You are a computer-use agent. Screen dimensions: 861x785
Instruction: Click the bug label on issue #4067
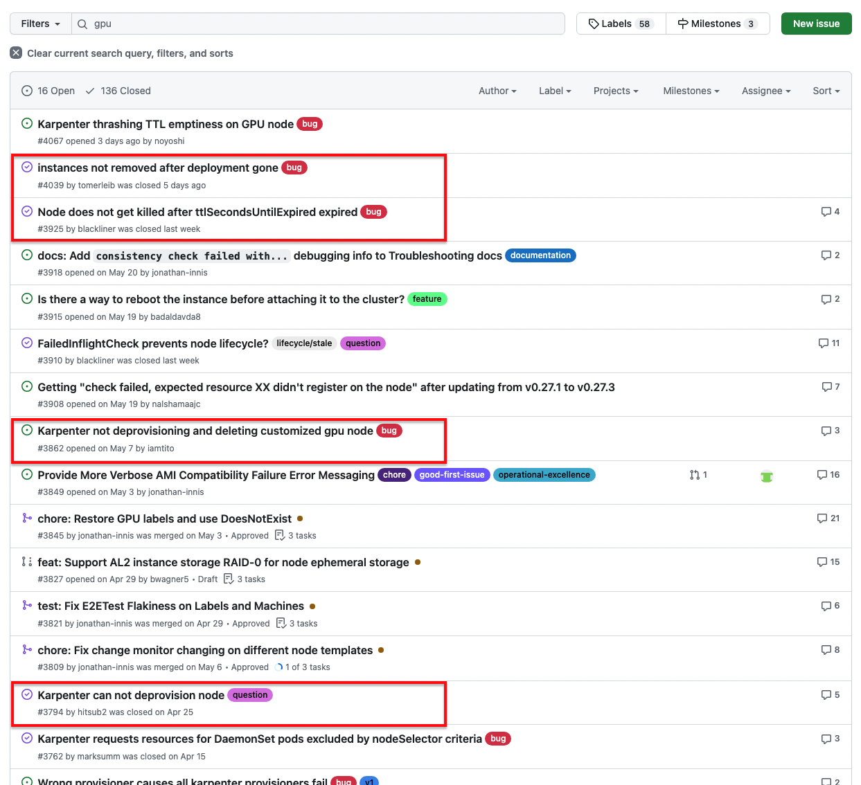pos(310,124)
